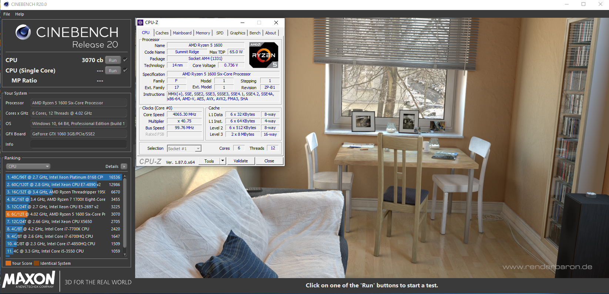
Task: Click the Processor field in Your System
Action: coord(78,103)
